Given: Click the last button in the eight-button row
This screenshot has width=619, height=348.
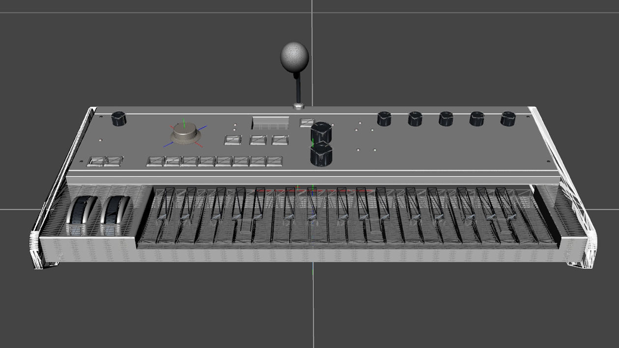Looking at the screenshot, I should point(275,161).
